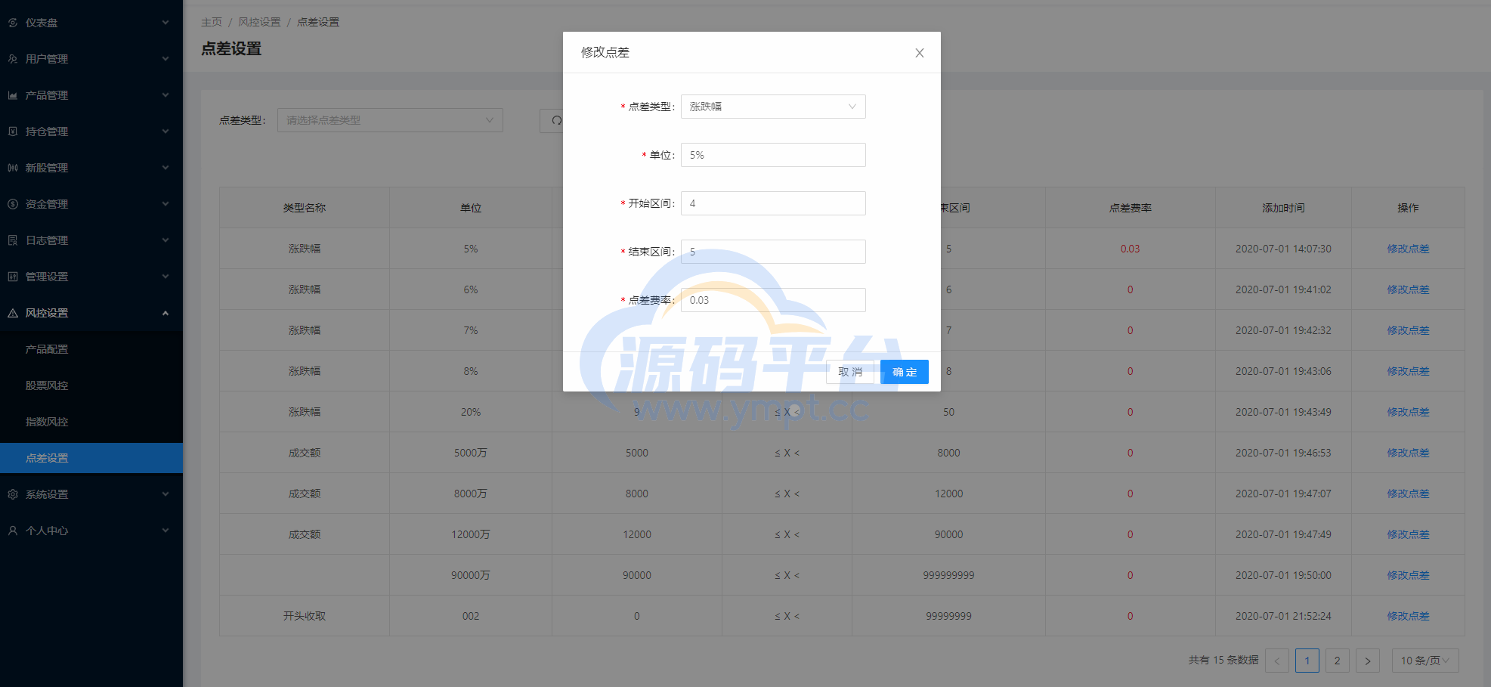Open 股票风控 submenu item
This screenshot has width=1491, height=687.
pos(91,385)
